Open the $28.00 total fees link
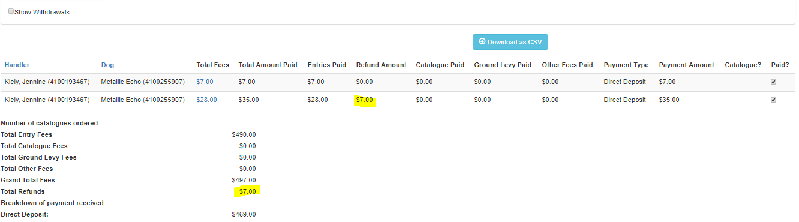Image resolution: width=799 pixels, height=222 pixels. pos(206,100)
